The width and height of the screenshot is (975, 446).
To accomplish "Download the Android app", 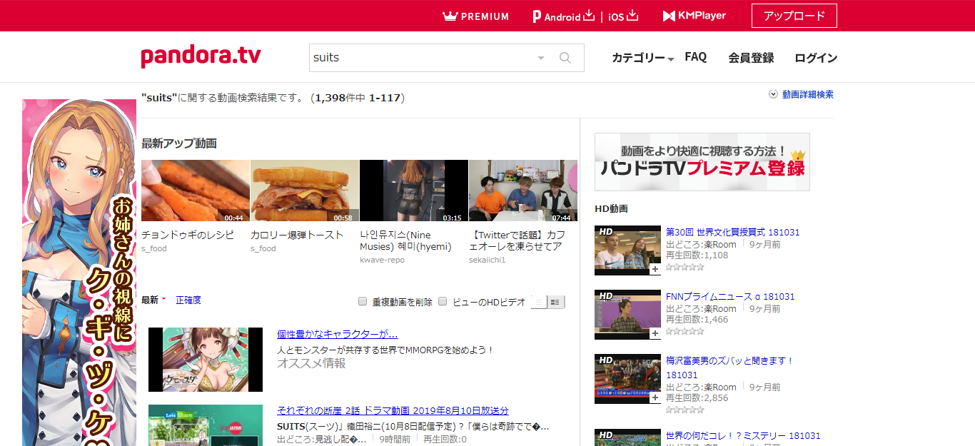I will pos(563,16).
